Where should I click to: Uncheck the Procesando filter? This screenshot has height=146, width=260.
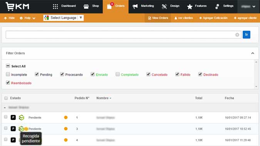[62, 74]
